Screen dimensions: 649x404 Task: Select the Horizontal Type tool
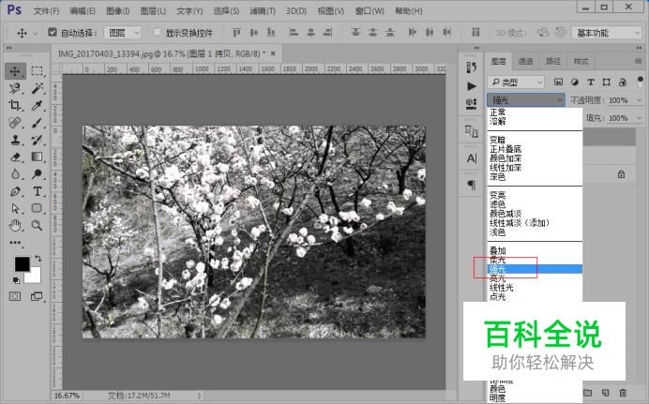point(38,191)
